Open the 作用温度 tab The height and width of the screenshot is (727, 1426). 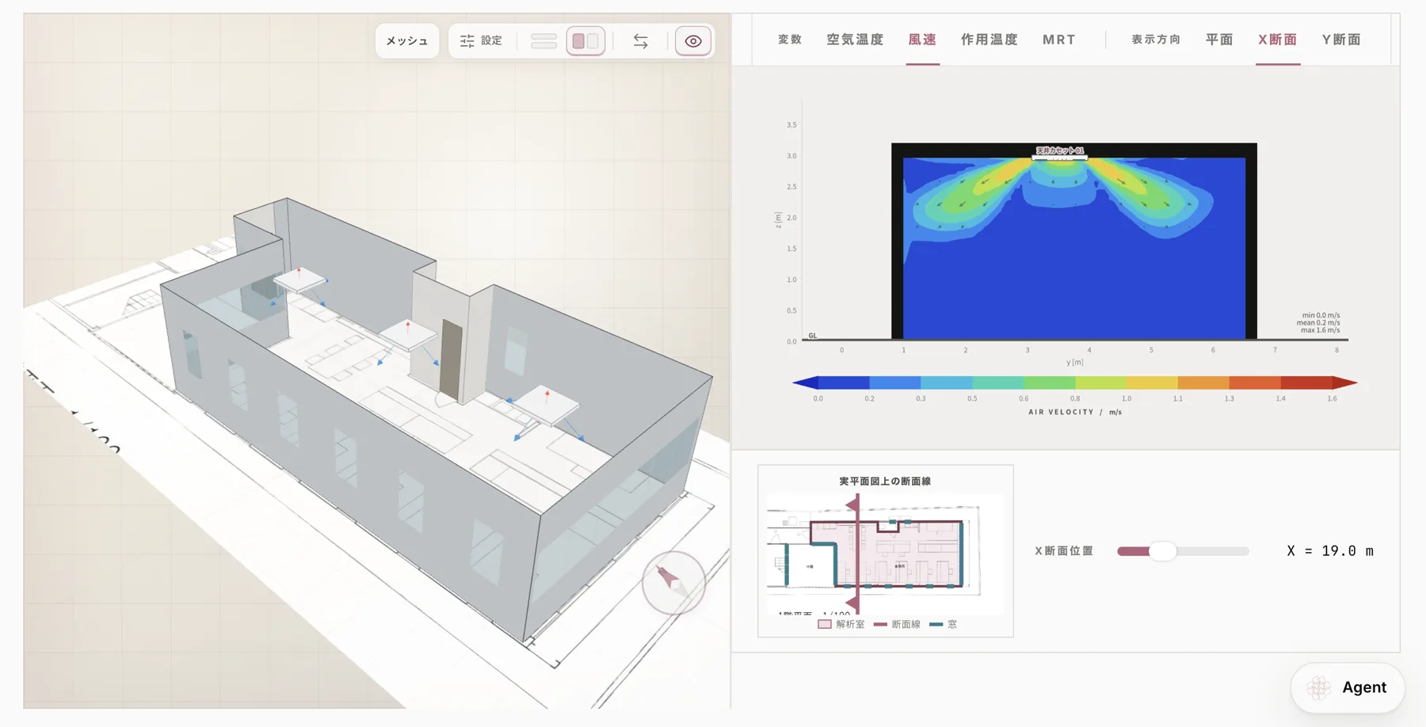pyautogui.click(x=989, y=40)
